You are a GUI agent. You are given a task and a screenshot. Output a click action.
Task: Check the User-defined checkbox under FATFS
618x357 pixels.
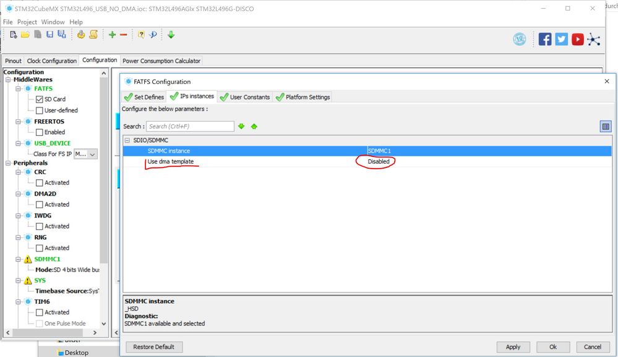coord(40,110)
